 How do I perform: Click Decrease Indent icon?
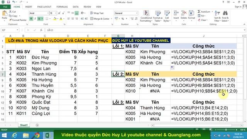click(82, 19)
